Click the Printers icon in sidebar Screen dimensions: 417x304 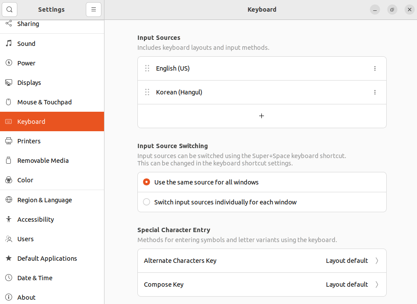(9, 141)
